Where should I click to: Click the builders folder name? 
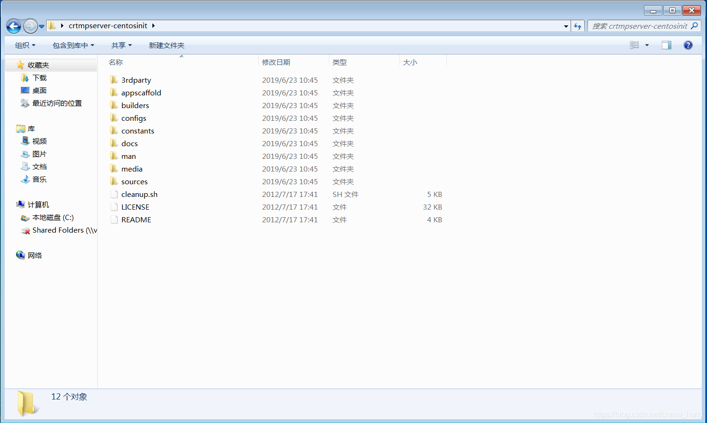135,106
